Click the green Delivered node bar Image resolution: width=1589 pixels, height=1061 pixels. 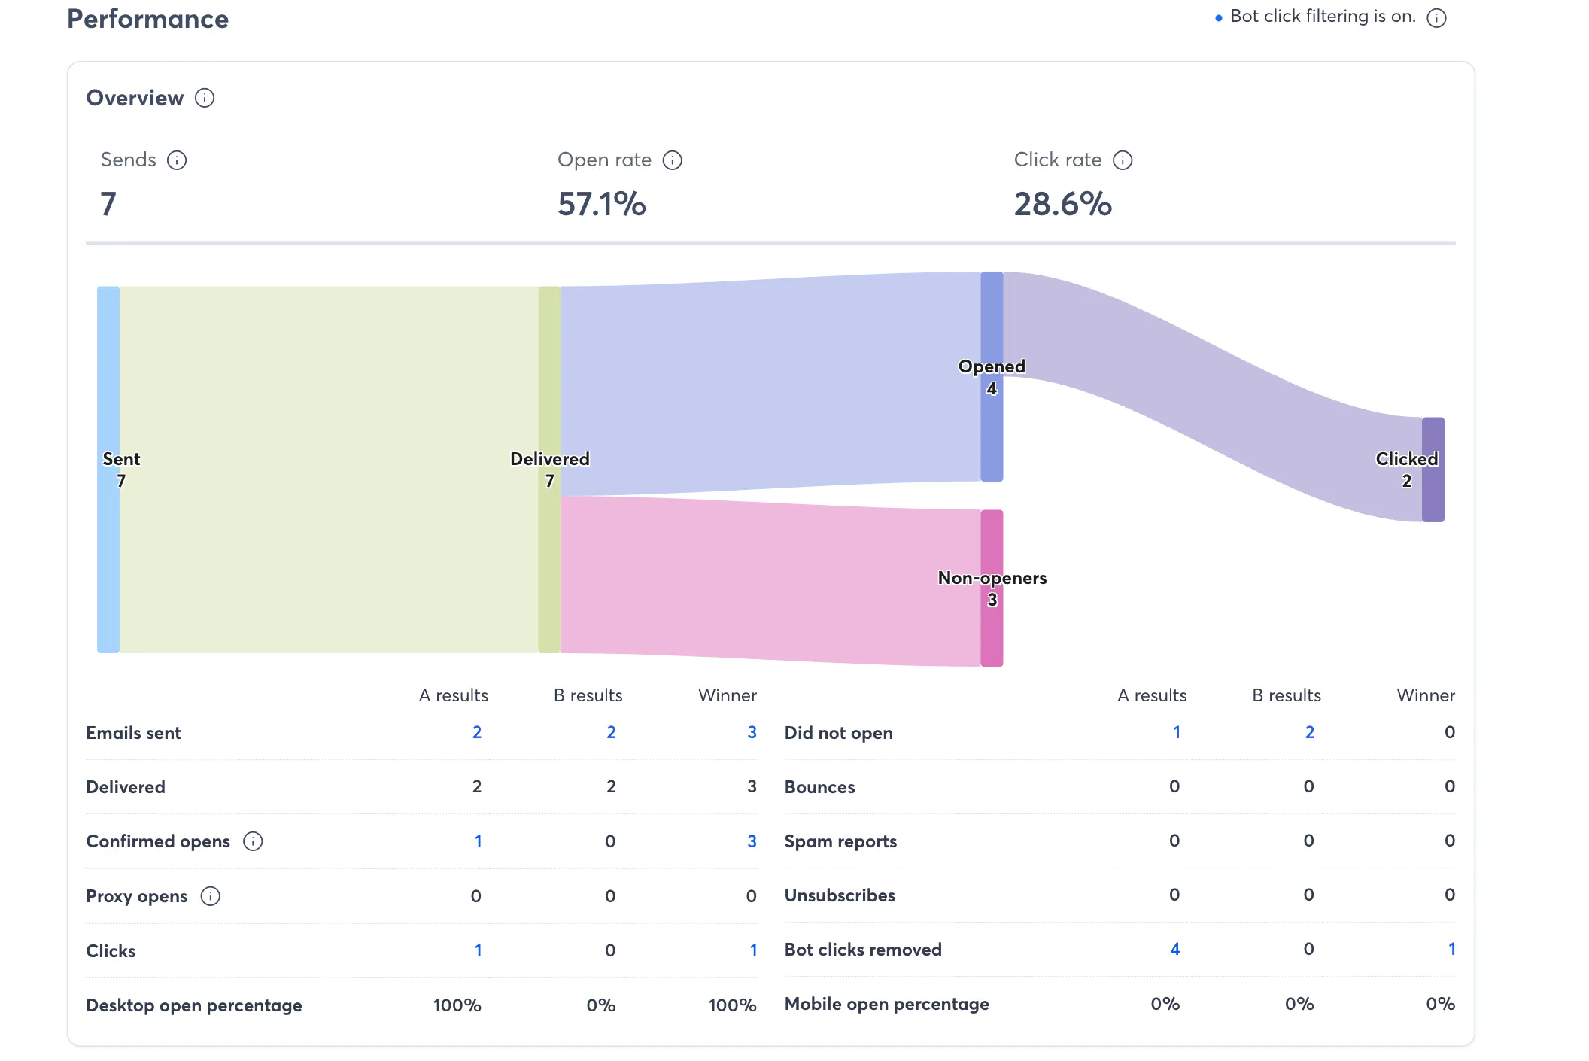pos(549,376)
